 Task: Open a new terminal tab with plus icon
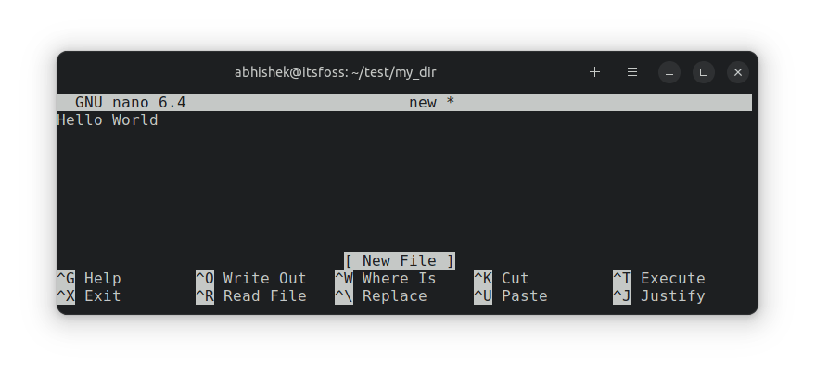click(595, 72)
